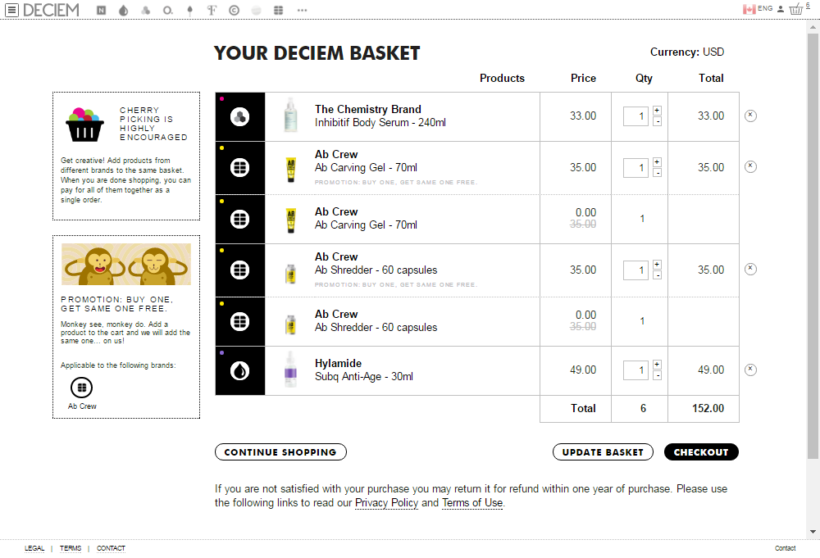This screenshot has height=558, width=820.
Task: Change region via the Canada flag icon
Action: (749, 9)
